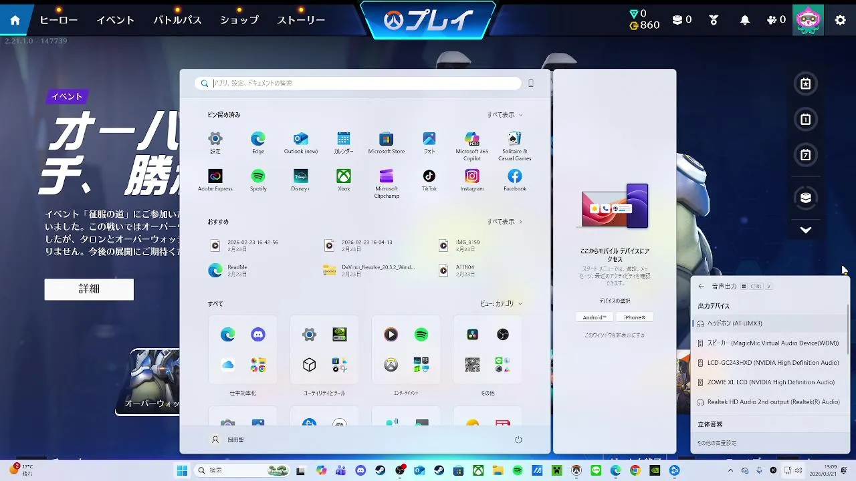This screenshot has width=856, height=481.
Task: Click the 詳細 event button
Action: (x=89, y=289)
